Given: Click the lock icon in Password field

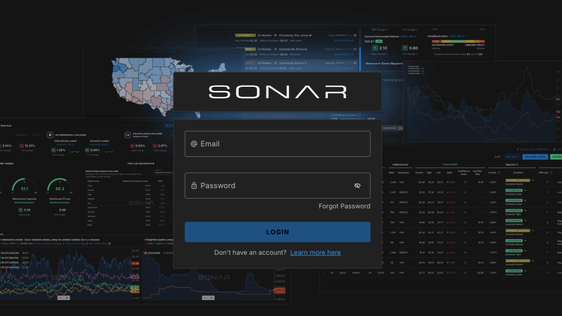Looking at the screenshot, I should [194, 185].
